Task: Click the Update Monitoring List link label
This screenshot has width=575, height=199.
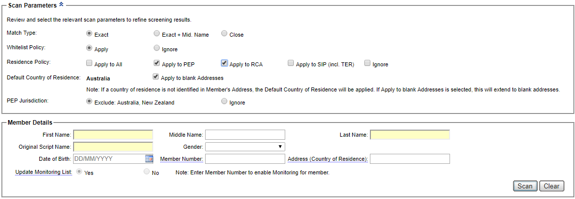Action: click(44, 172)
